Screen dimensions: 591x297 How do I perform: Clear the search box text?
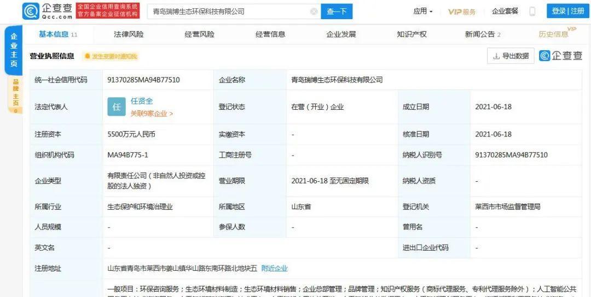tap(314, 11)
